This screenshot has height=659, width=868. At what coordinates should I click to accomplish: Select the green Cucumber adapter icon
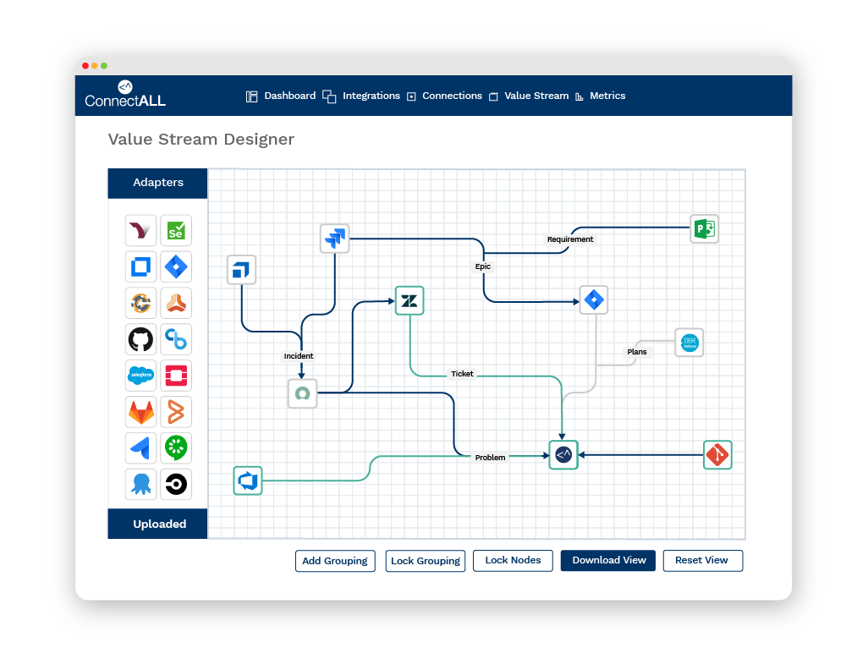pos(176,448)
